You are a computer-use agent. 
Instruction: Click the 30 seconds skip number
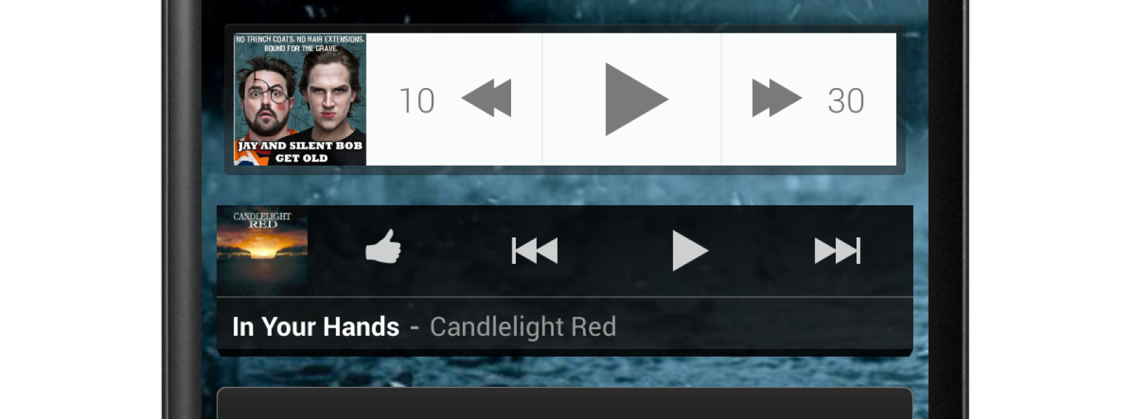(x=845, y=101)
